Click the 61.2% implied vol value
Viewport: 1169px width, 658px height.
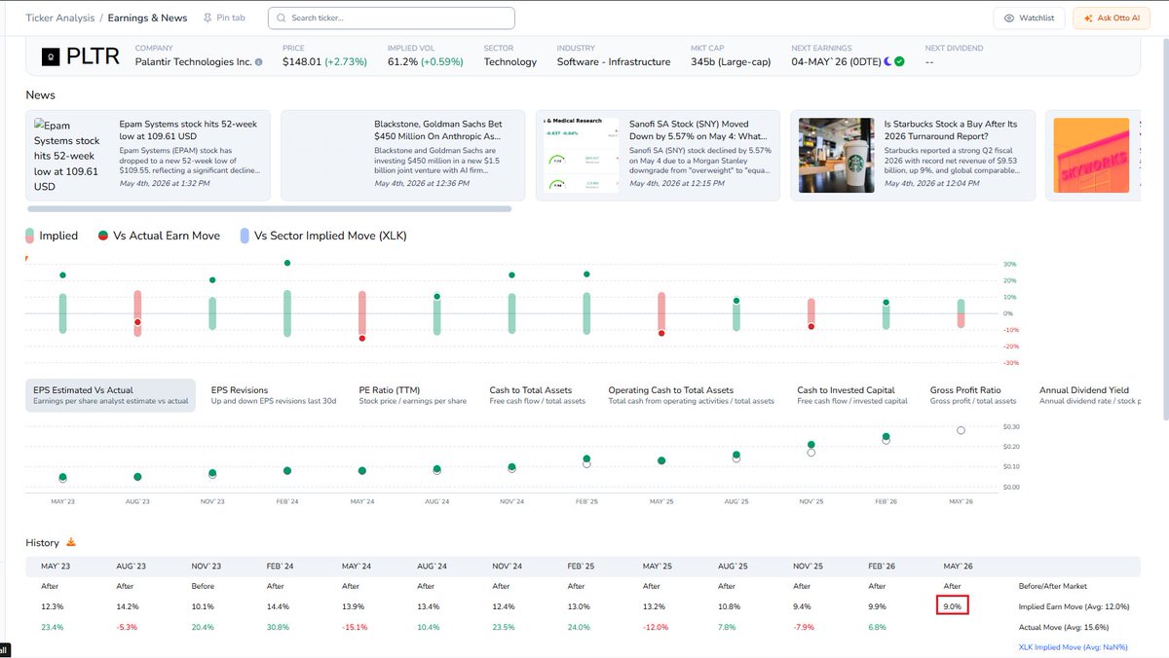404,61
